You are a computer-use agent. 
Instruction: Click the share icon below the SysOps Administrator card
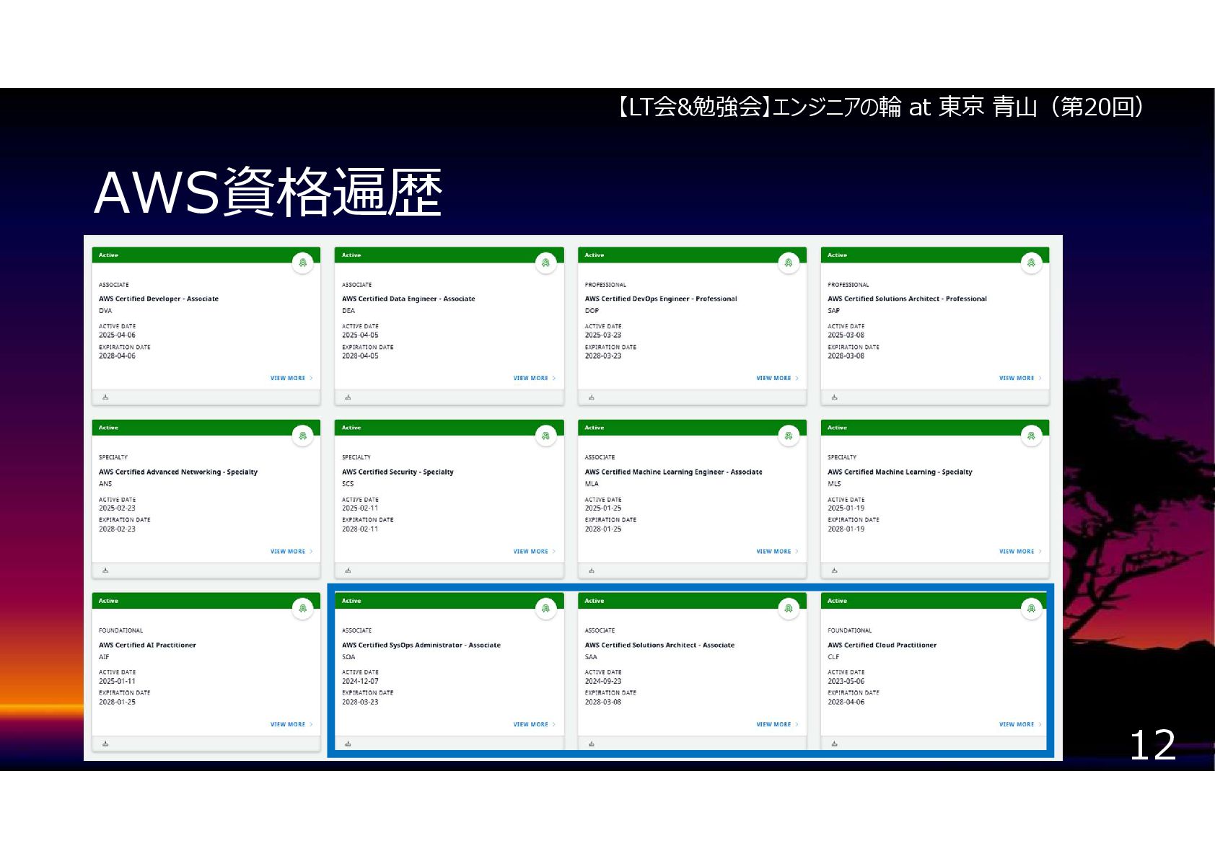point(348,744)
